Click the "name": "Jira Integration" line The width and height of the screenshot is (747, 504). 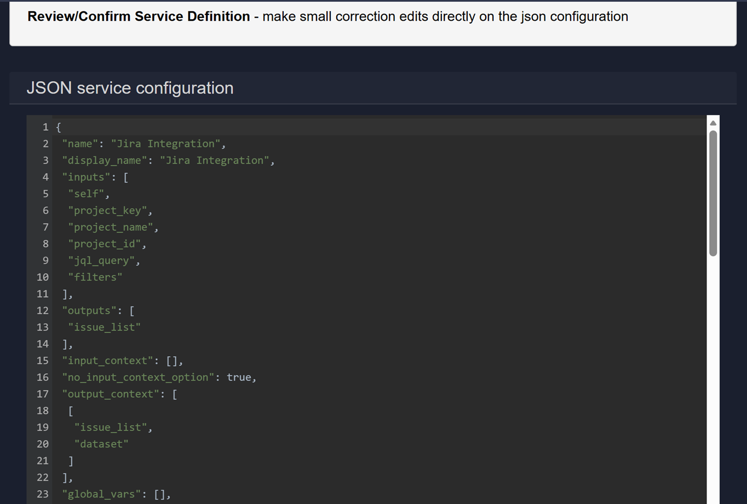144,143
